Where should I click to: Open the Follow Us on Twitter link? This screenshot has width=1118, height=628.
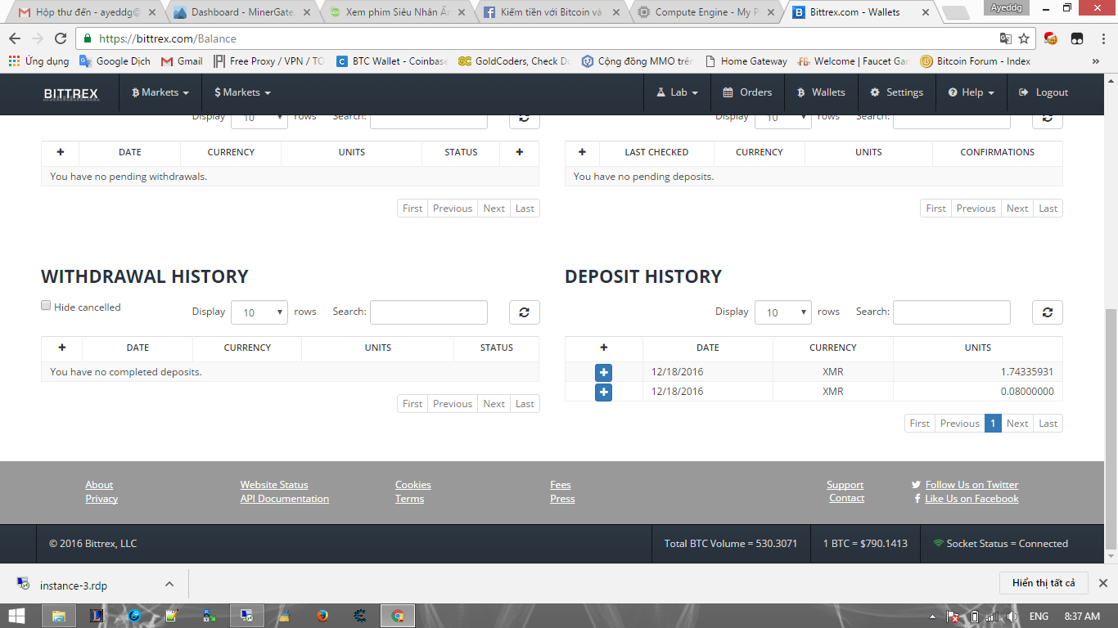click(972, 485)
